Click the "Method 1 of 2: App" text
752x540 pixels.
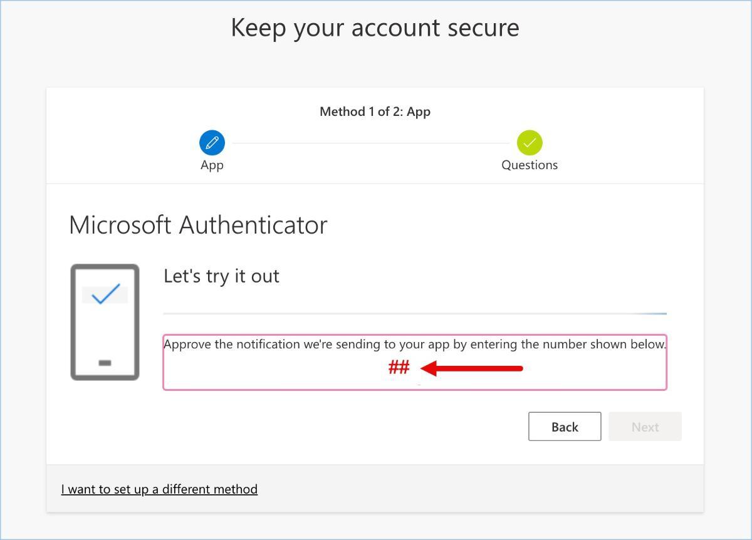point(375,112)
